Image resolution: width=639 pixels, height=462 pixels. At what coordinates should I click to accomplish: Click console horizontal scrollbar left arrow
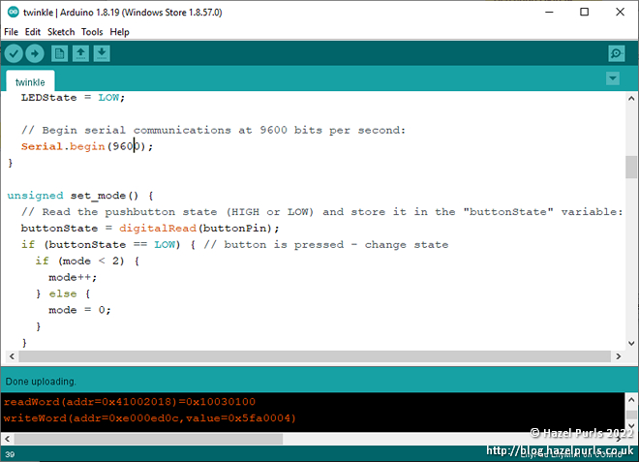click(7, 439)
